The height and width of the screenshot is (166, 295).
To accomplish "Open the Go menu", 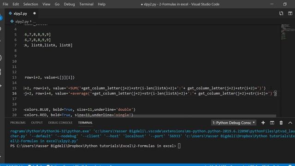I will (57, 4).
